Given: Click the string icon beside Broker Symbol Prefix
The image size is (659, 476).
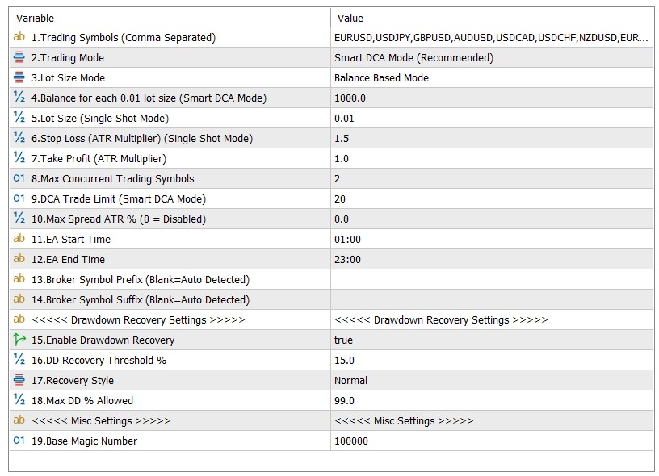Looking at the screenshot, I should (19, 278).
